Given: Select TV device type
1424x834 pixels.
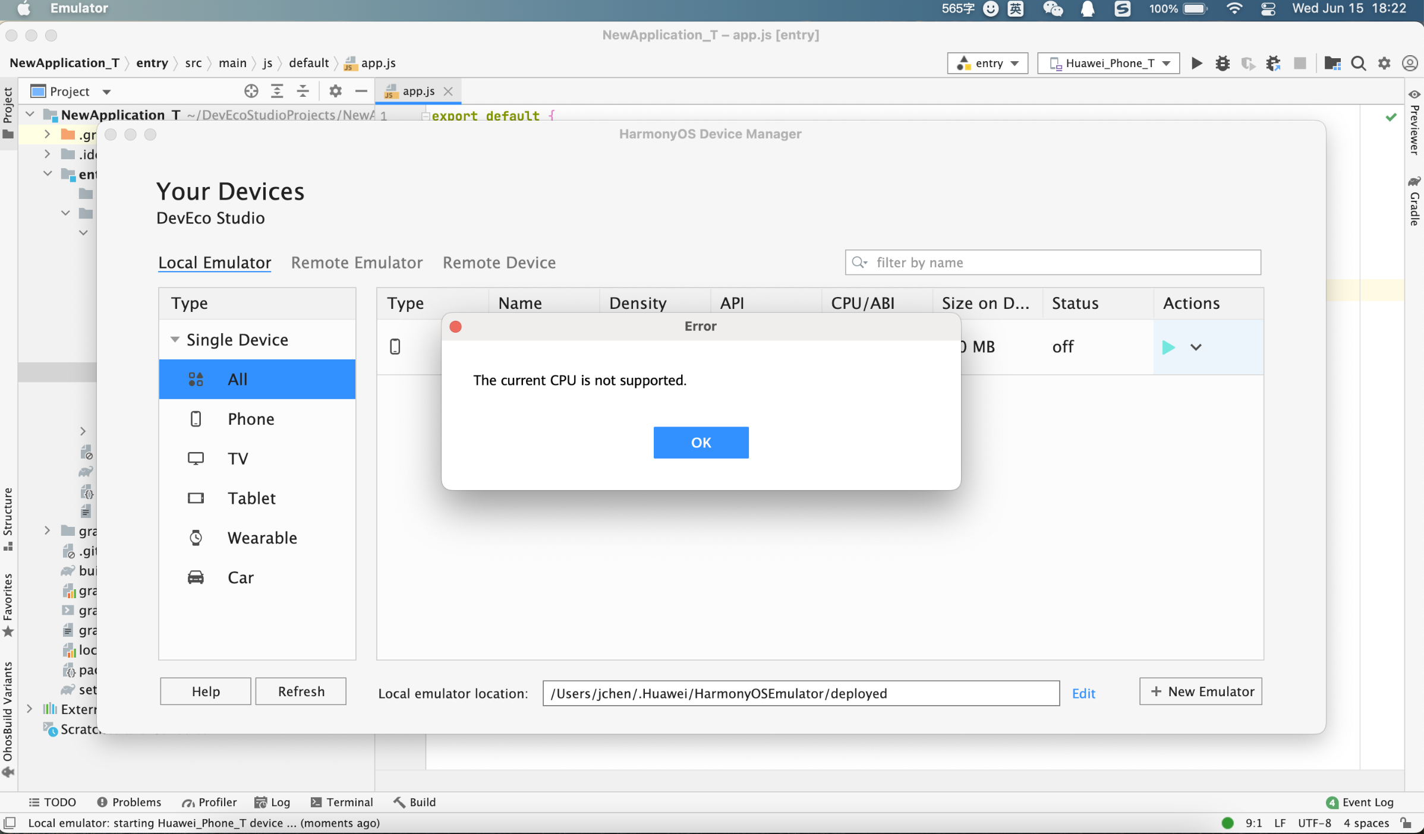Looking at the screenshot, I should point(257,459).
